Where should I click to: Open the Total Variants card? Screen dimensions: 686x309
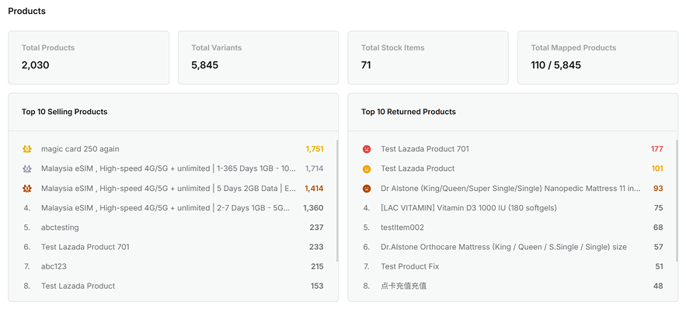pos(258,57)
